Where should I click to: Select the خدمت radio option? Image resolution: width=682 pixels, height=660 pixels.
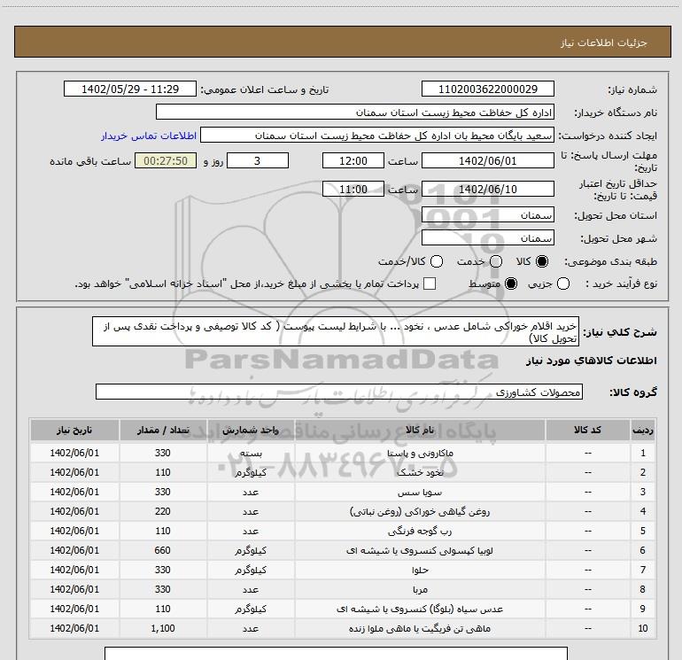click(x=495, y=261)
